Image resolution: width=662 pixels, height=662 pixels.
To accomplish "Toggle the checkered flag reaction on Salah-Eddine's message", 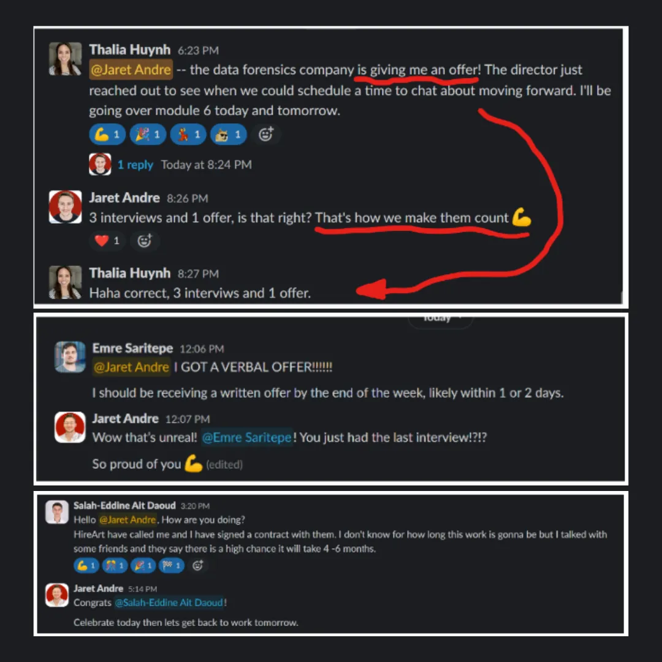I will (x=172, y=565).
